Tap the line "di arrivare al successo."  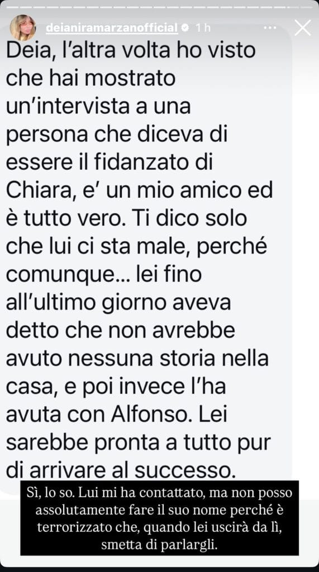(x=121, y=470)
